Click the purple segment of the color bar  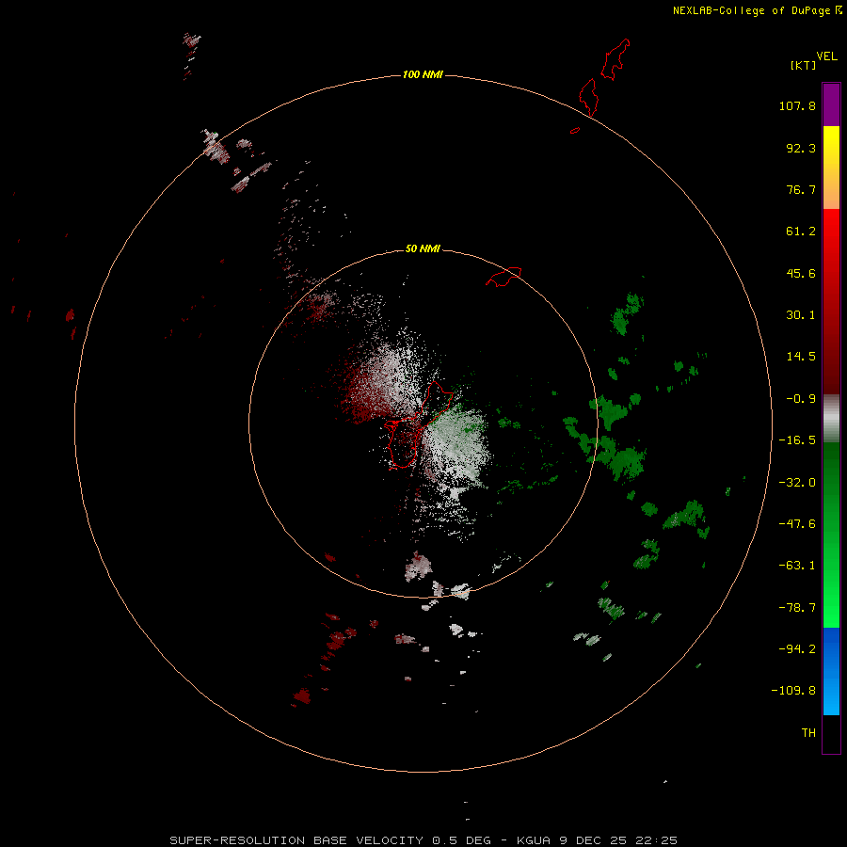tap(831, 104)
